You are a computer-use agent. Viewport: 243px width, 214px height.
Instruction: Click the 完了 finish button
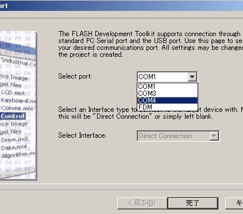192,203
